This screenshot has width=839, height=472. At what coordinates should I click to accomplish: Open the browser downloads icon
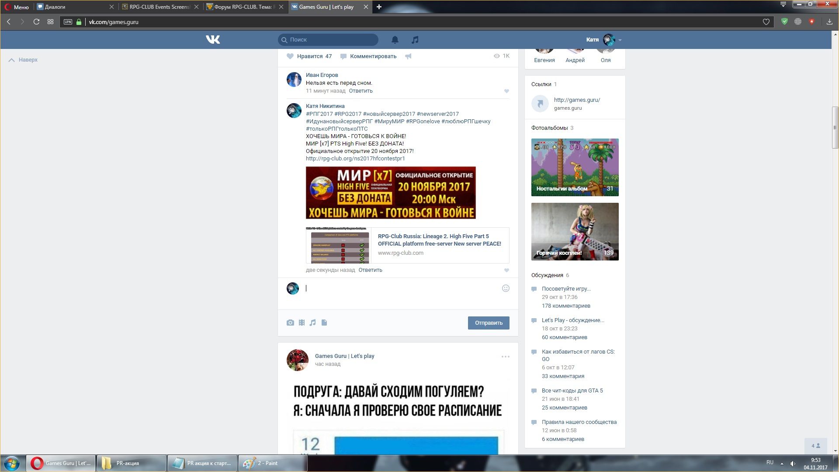pyautogui.click(x=829, y=22)
